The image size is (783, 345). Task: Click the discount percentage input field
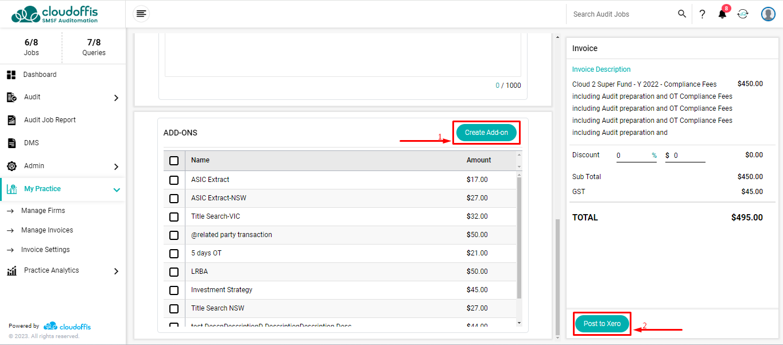tap(633, 156)
